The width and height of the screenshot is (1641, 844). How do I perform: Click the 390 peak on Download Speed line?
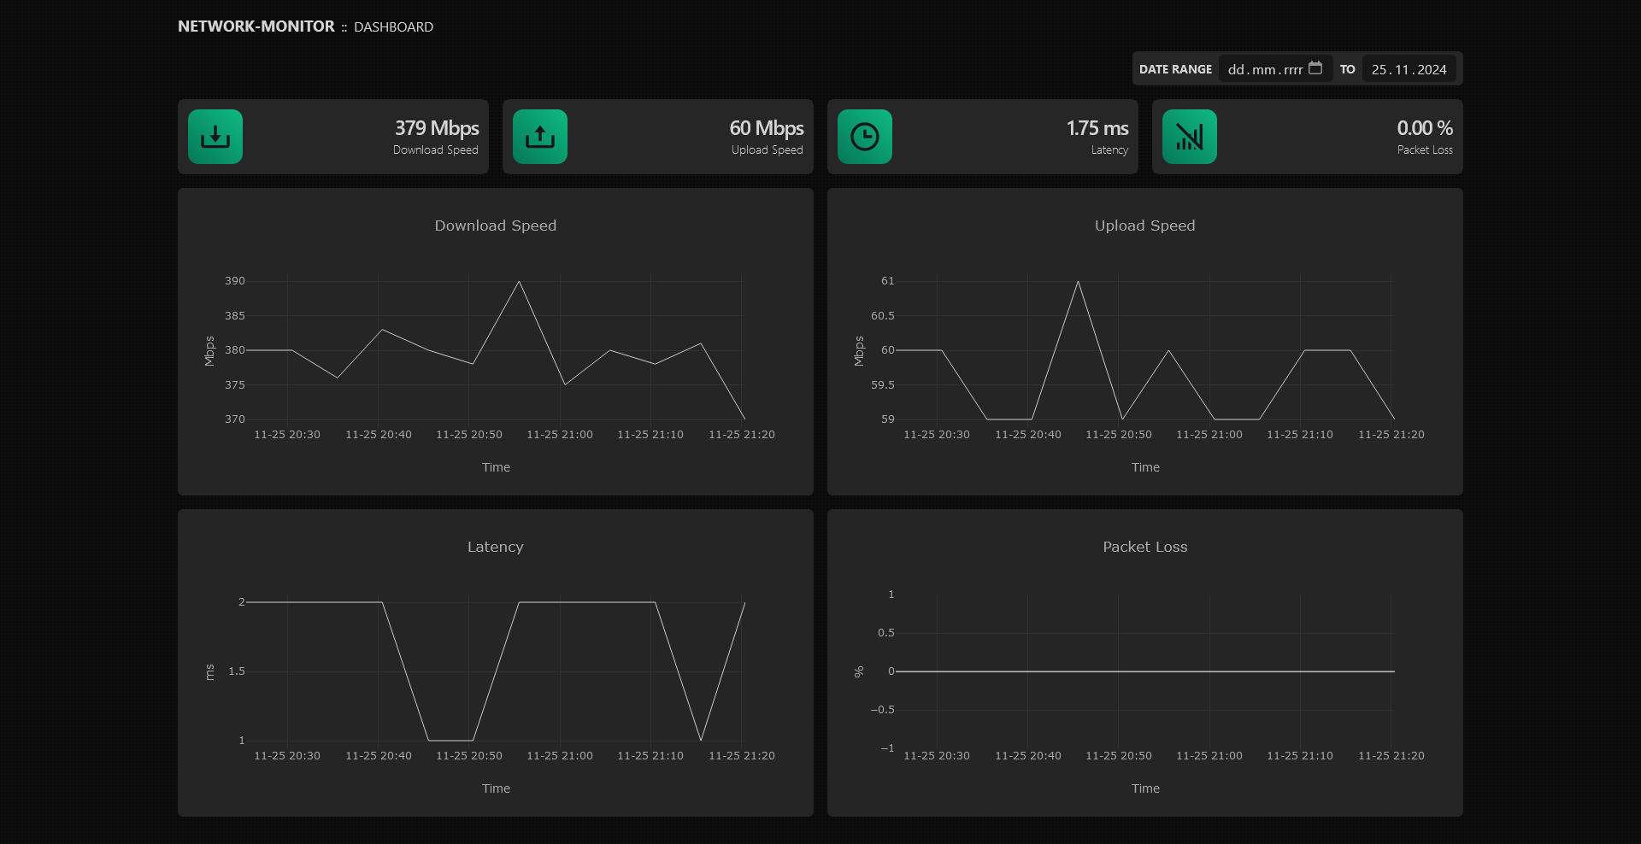click(x=519, y=282)
